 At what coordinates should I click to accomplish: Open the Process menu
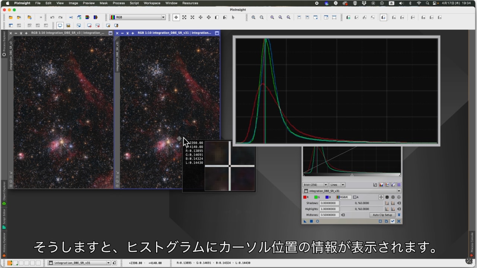click(x=119, y=3)
